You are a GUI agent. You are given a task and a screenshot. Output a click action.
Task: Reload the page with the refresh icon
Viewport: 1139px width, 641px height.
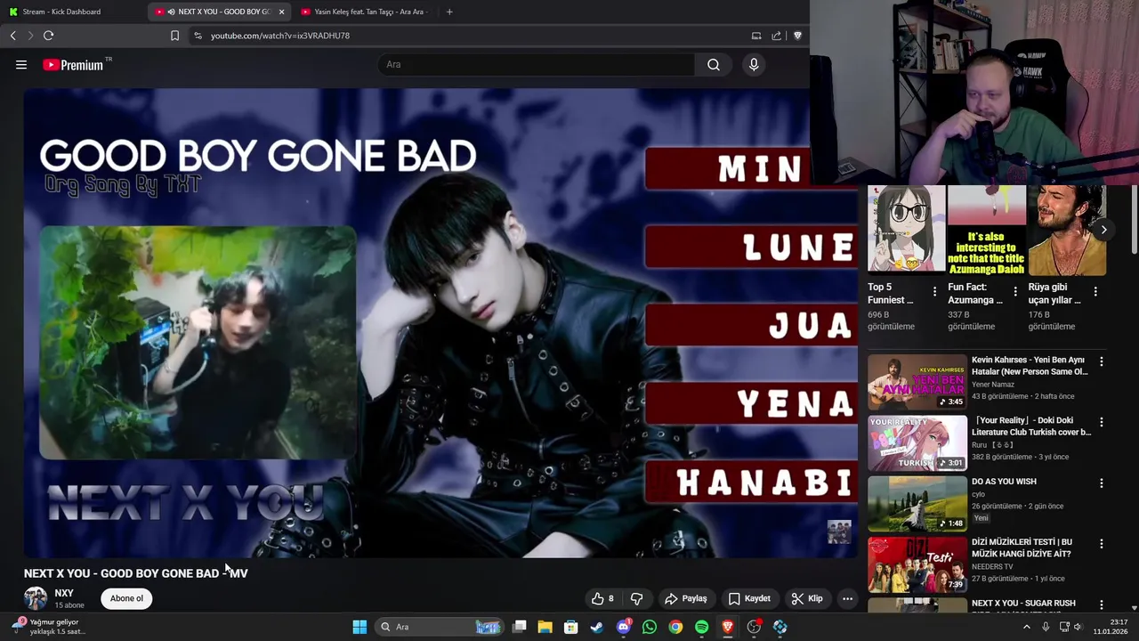click(49, 36)
